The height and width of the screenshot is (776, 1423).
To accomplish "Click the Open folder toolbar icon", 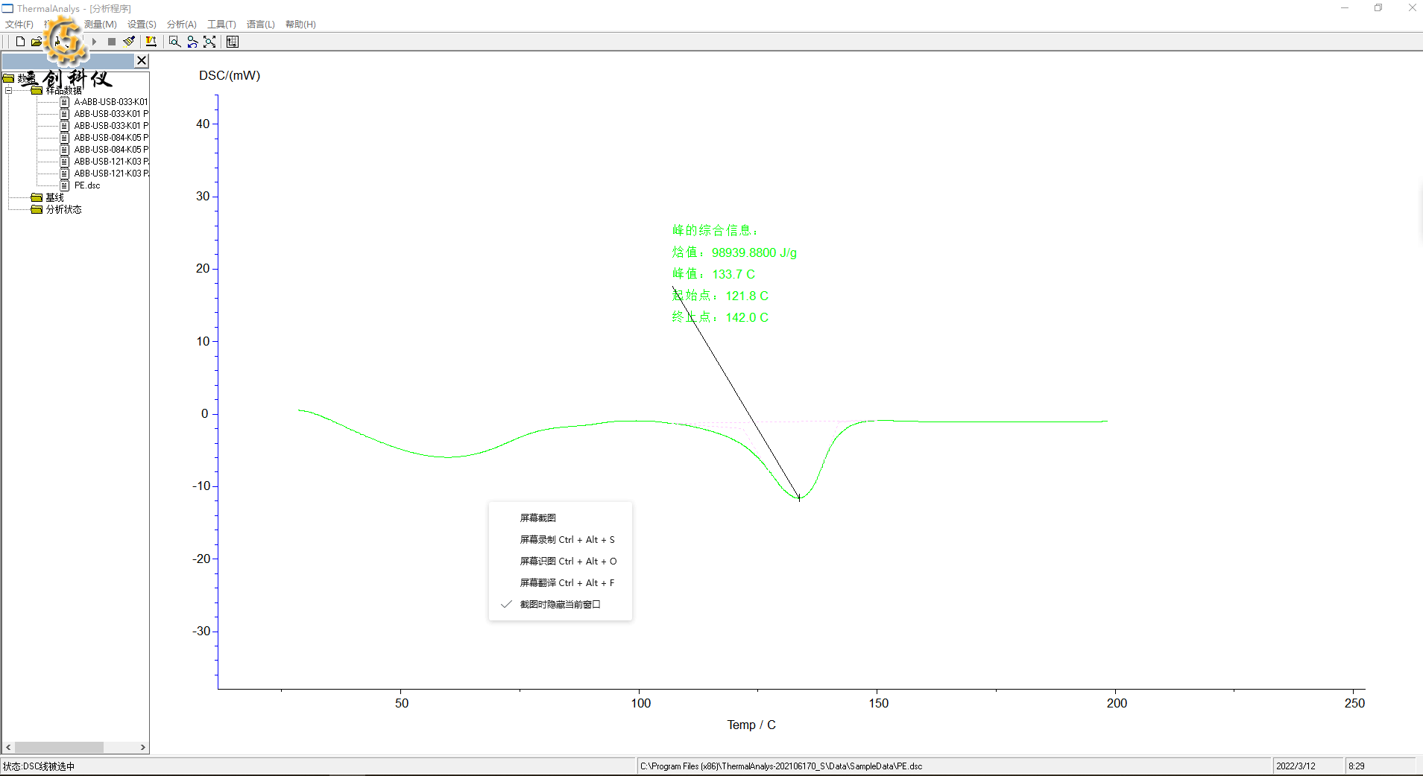I will [36, 42].
